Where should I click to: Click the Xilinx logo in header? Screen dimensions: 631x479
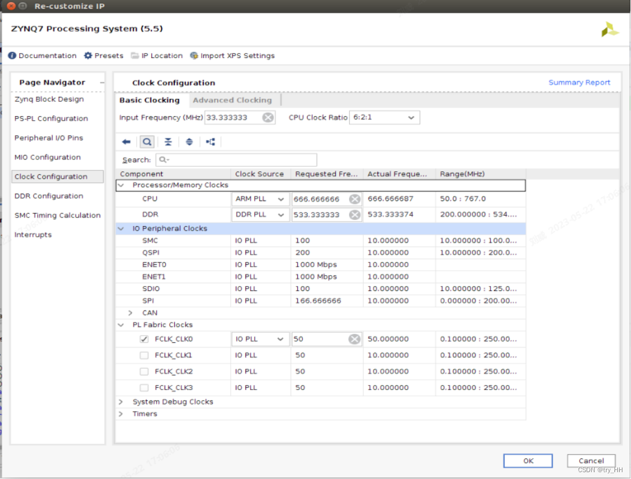(610, 30)
